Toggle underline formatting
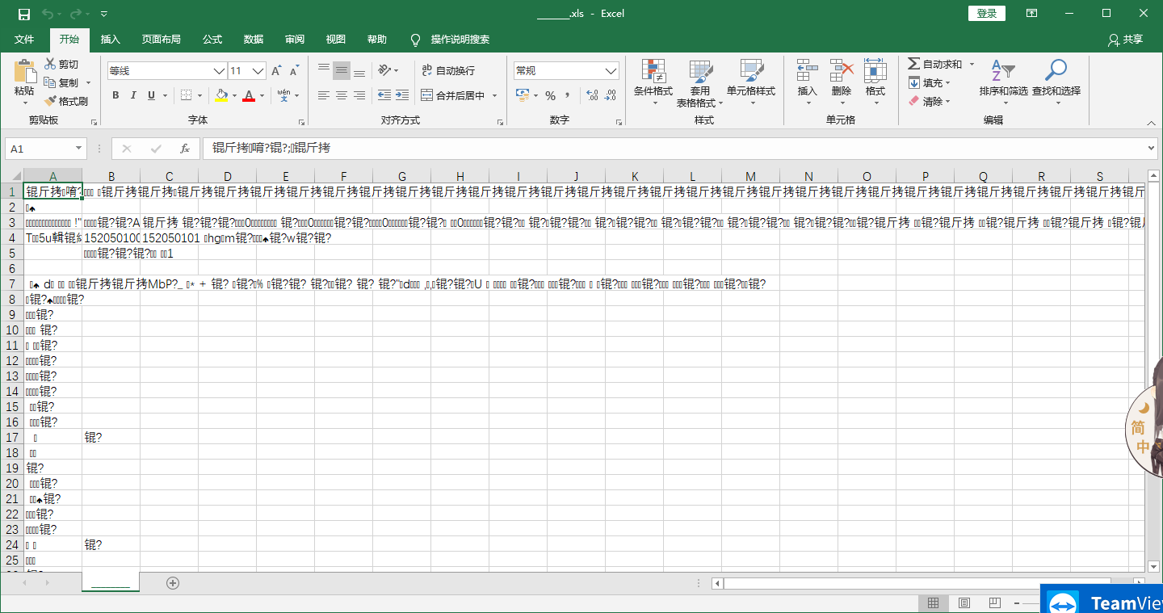The width and height of the screenshot is (1163, 613). (x=151, y=95)
